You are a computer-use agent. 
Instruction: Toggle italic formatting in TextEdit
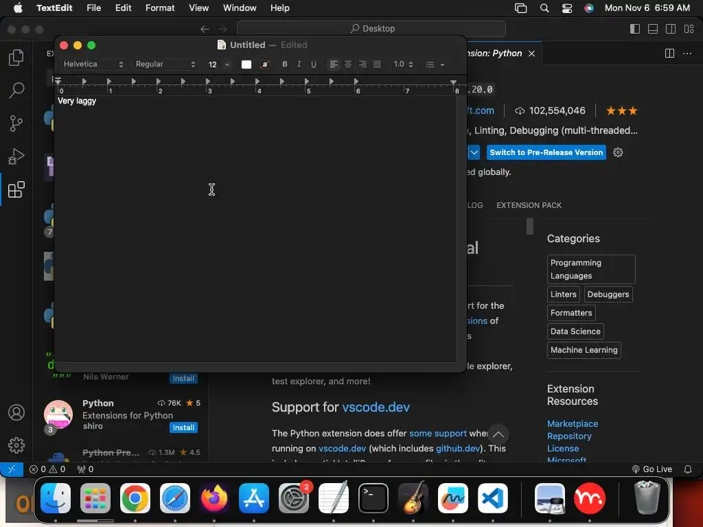tap(299, 64)
